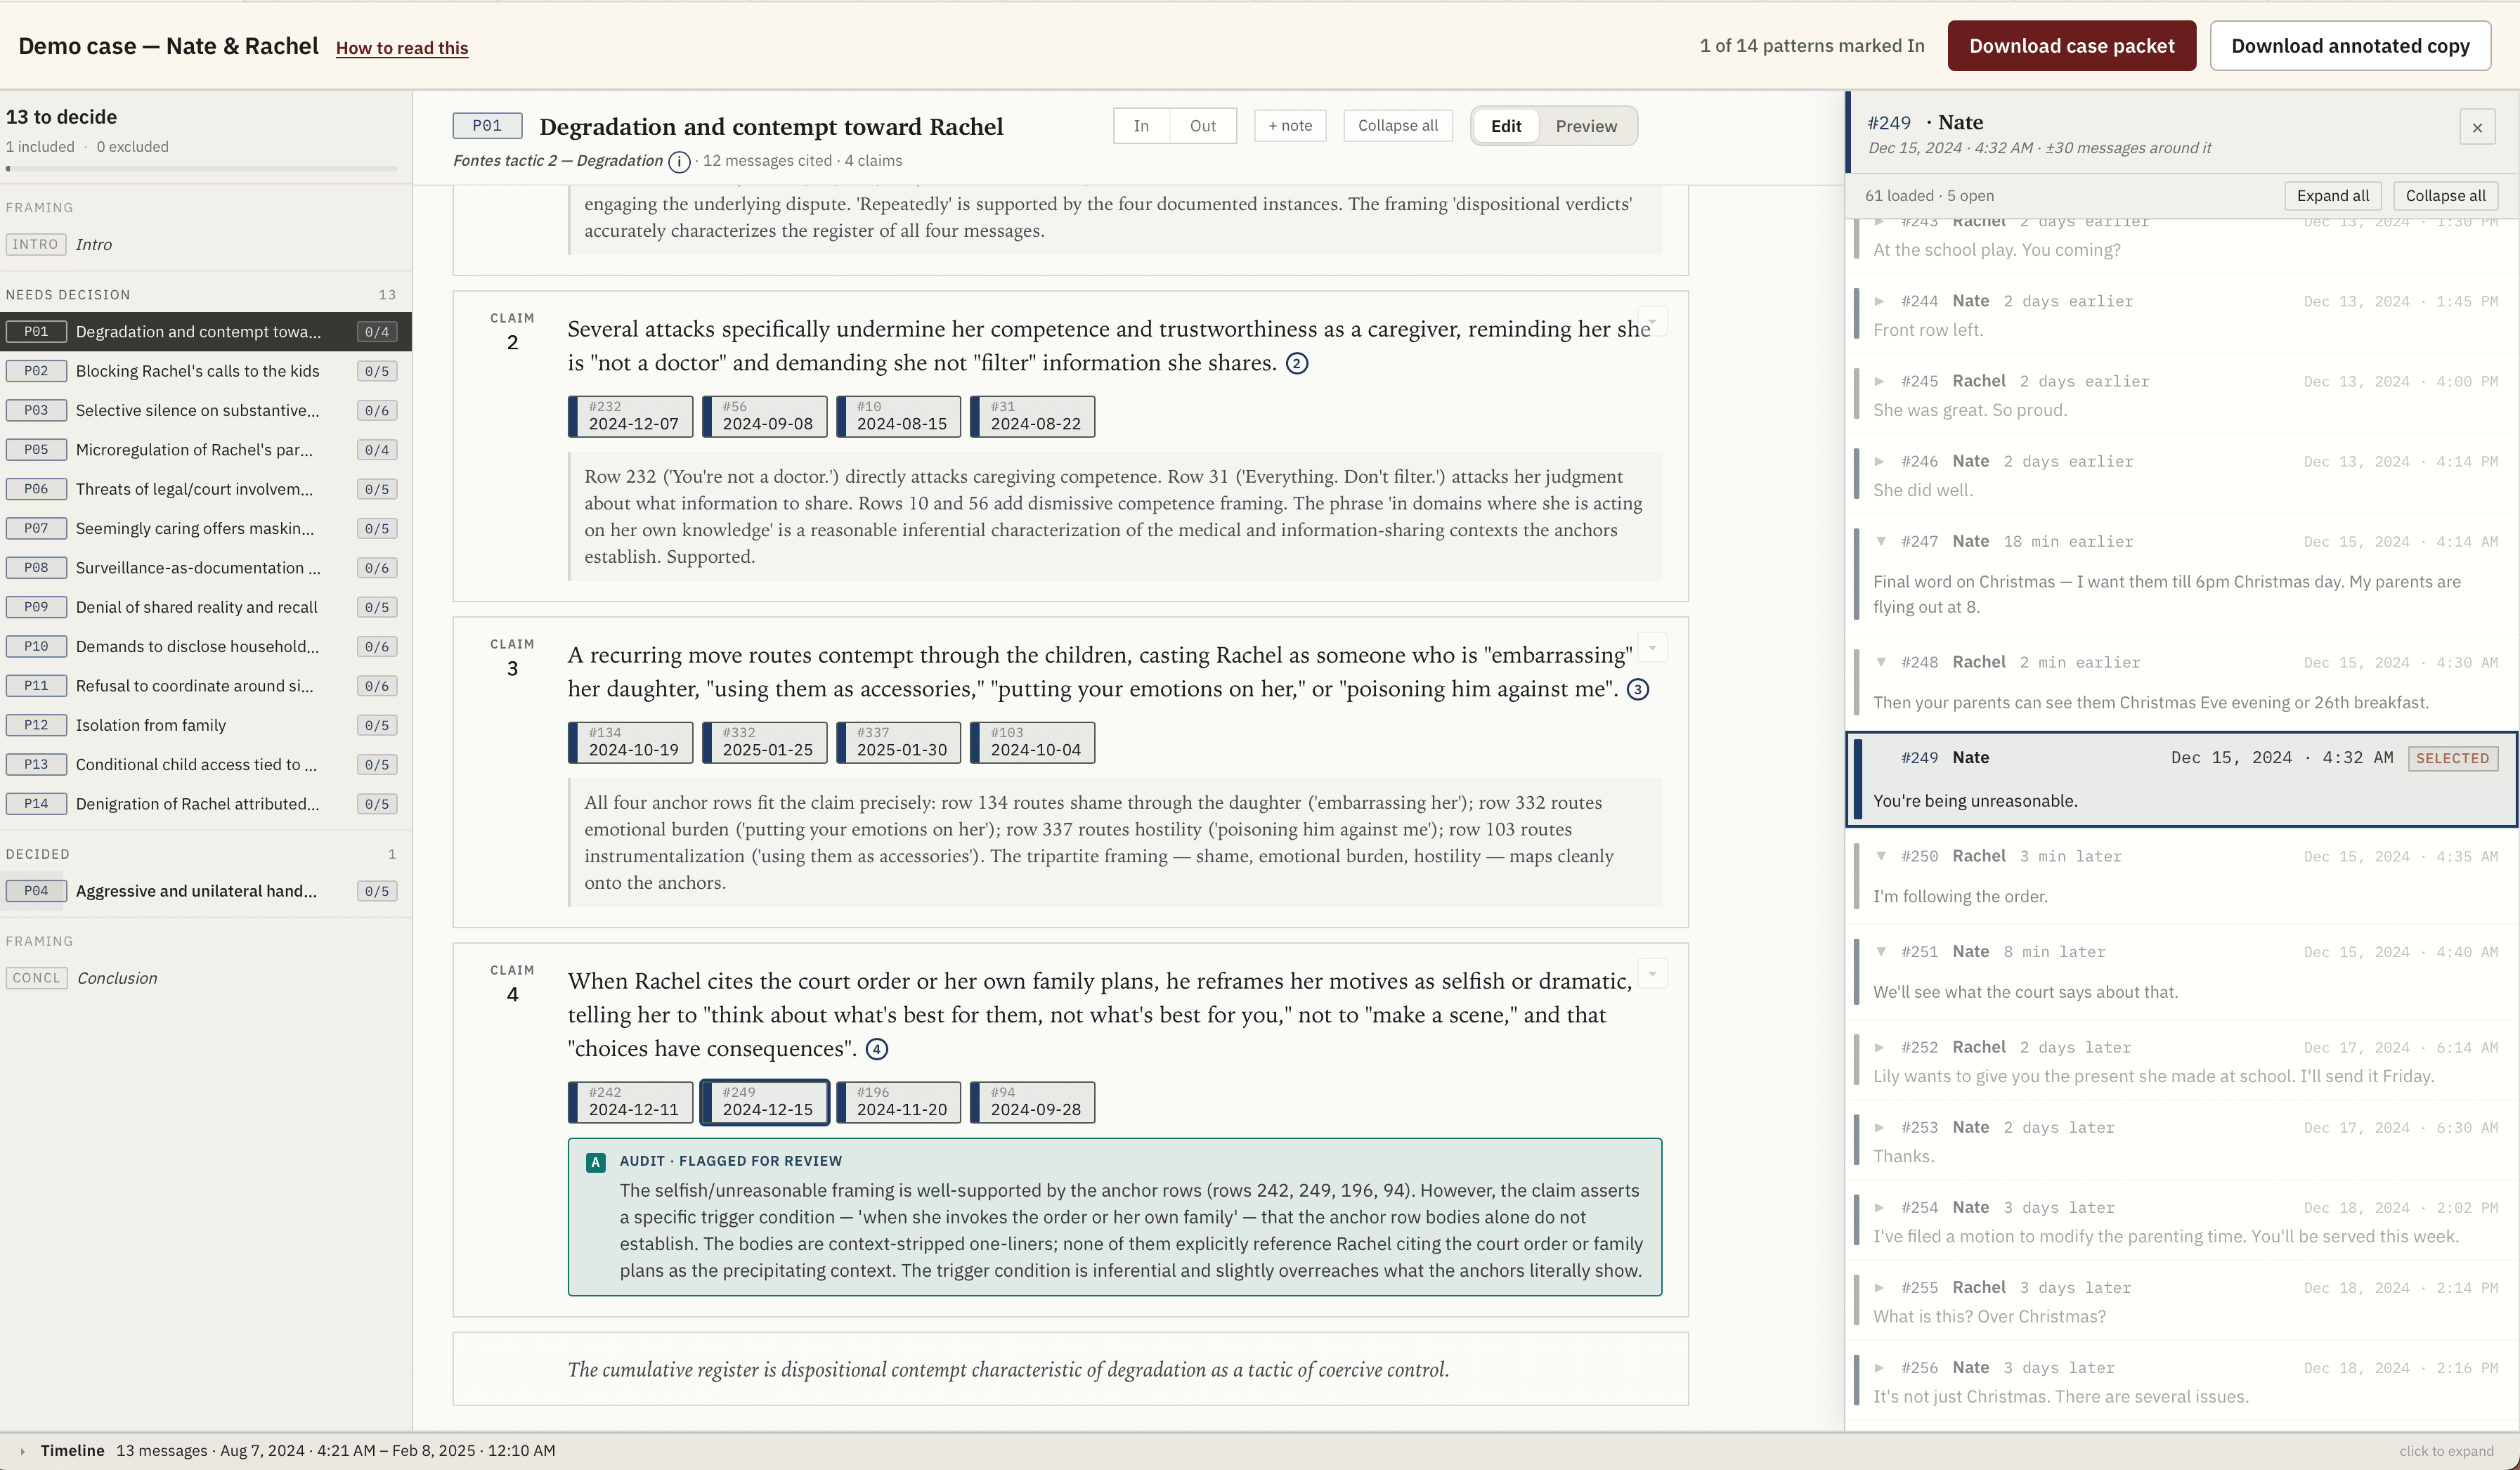
Task: Collapse message #251 from Nate
Action: click(1880, 952)
